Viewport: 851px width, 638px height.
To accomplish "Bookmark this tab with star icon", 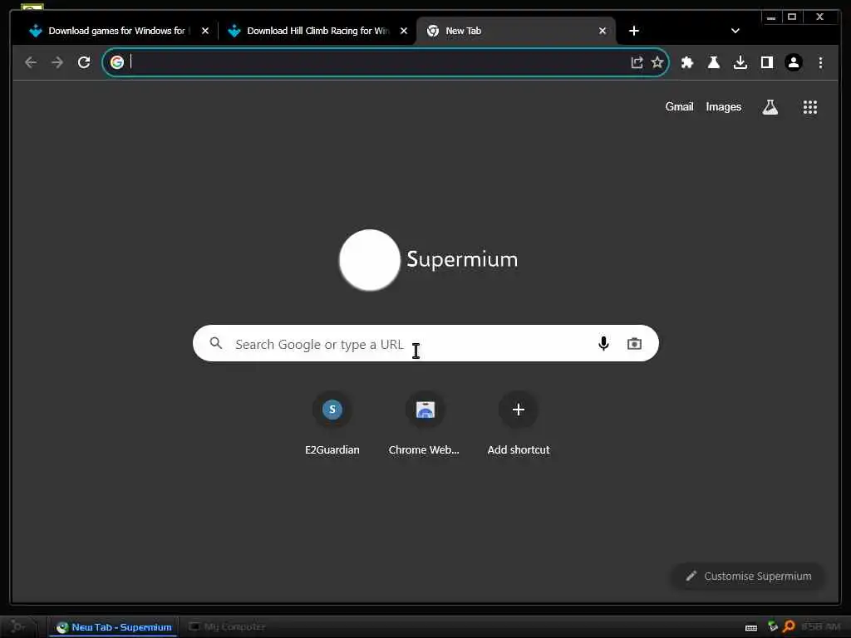I will [657, 62].
